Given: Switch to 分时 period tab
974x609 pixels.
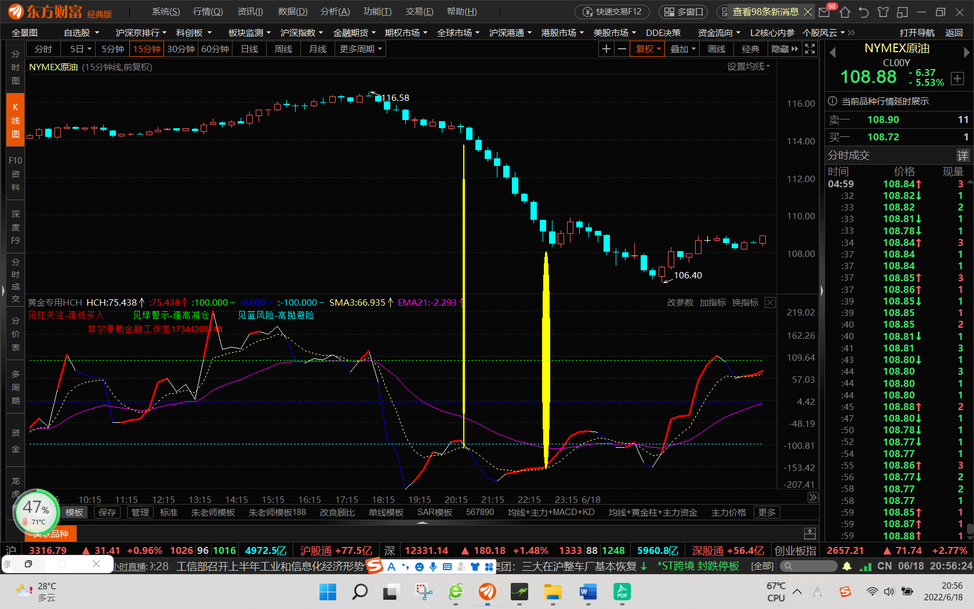Looking at the screenshot, I should 43,49.
